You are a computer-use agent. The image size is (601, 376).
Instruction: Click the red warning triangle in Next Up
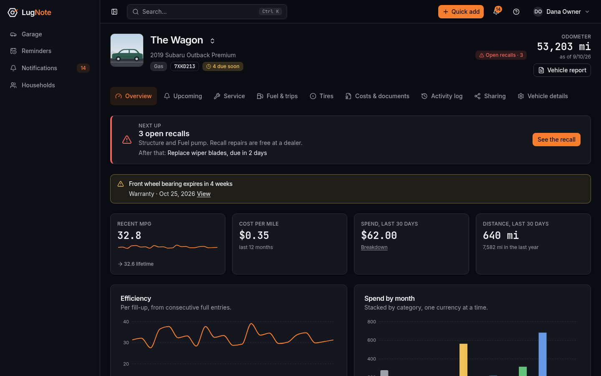click(x=127, y=140)
